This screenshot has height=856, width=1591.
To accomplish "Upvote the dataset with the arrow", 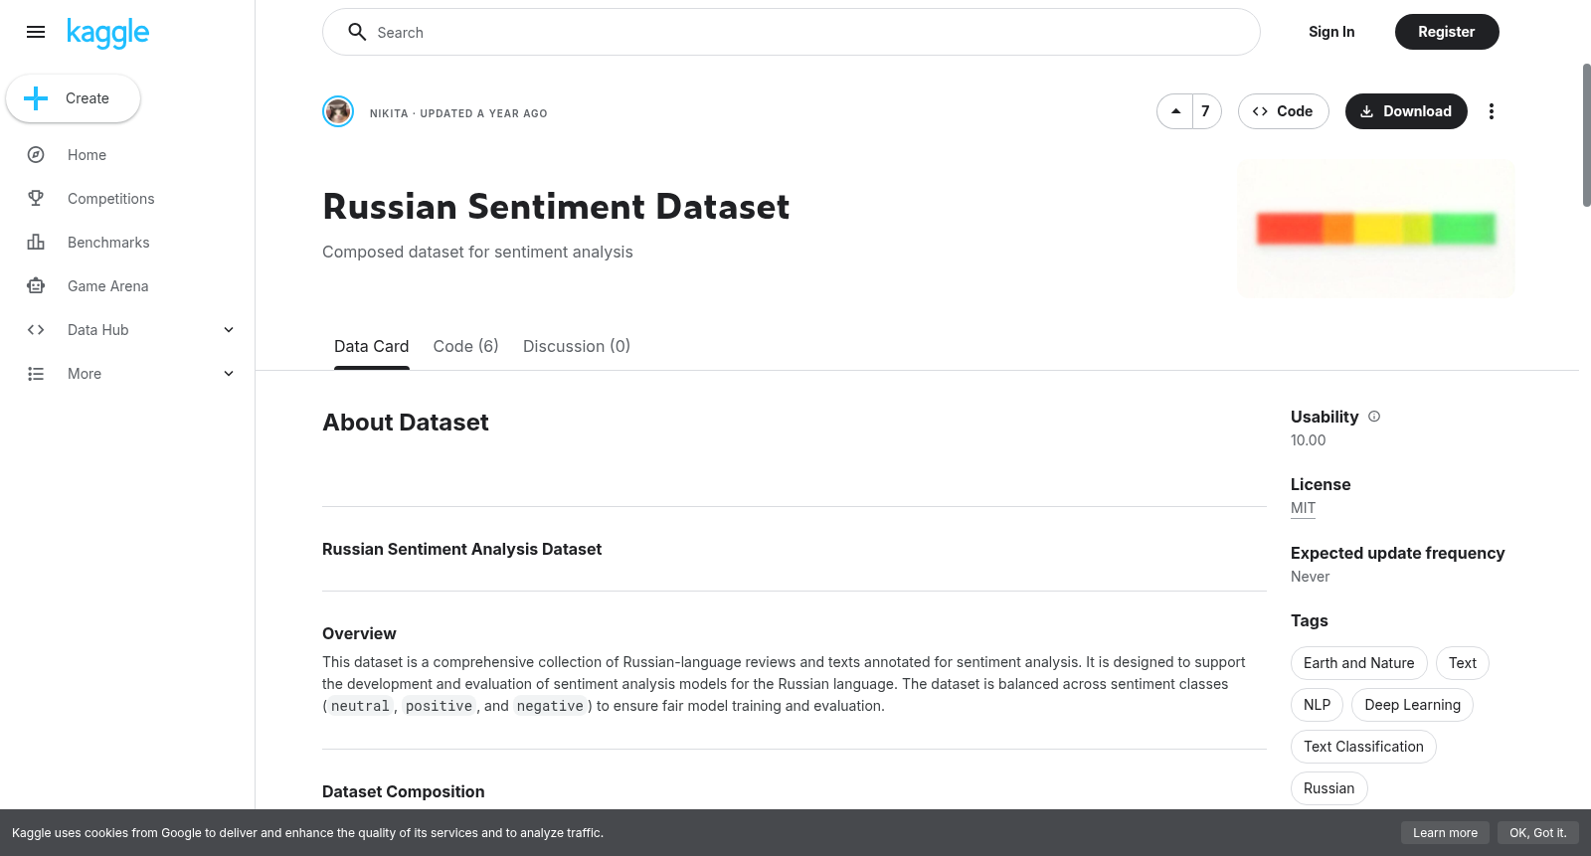I will (x=1176, y=111).
